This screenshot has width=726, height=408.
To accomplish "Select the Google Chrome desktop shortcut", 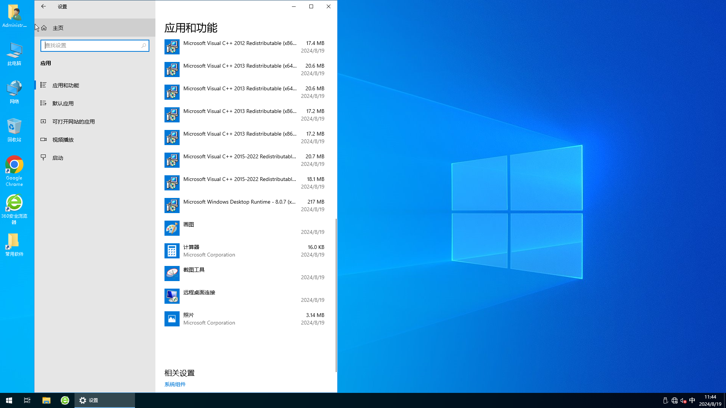I will coord(14,171).
